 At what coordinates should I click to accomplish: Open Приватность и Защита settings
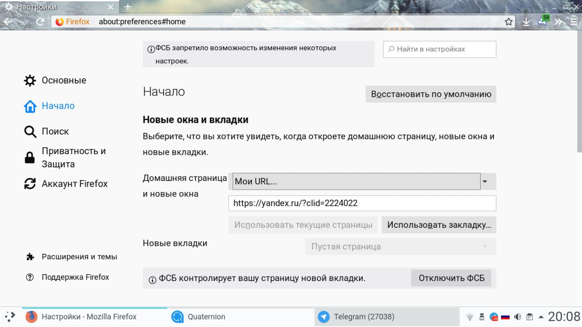[x=65, y=158]
